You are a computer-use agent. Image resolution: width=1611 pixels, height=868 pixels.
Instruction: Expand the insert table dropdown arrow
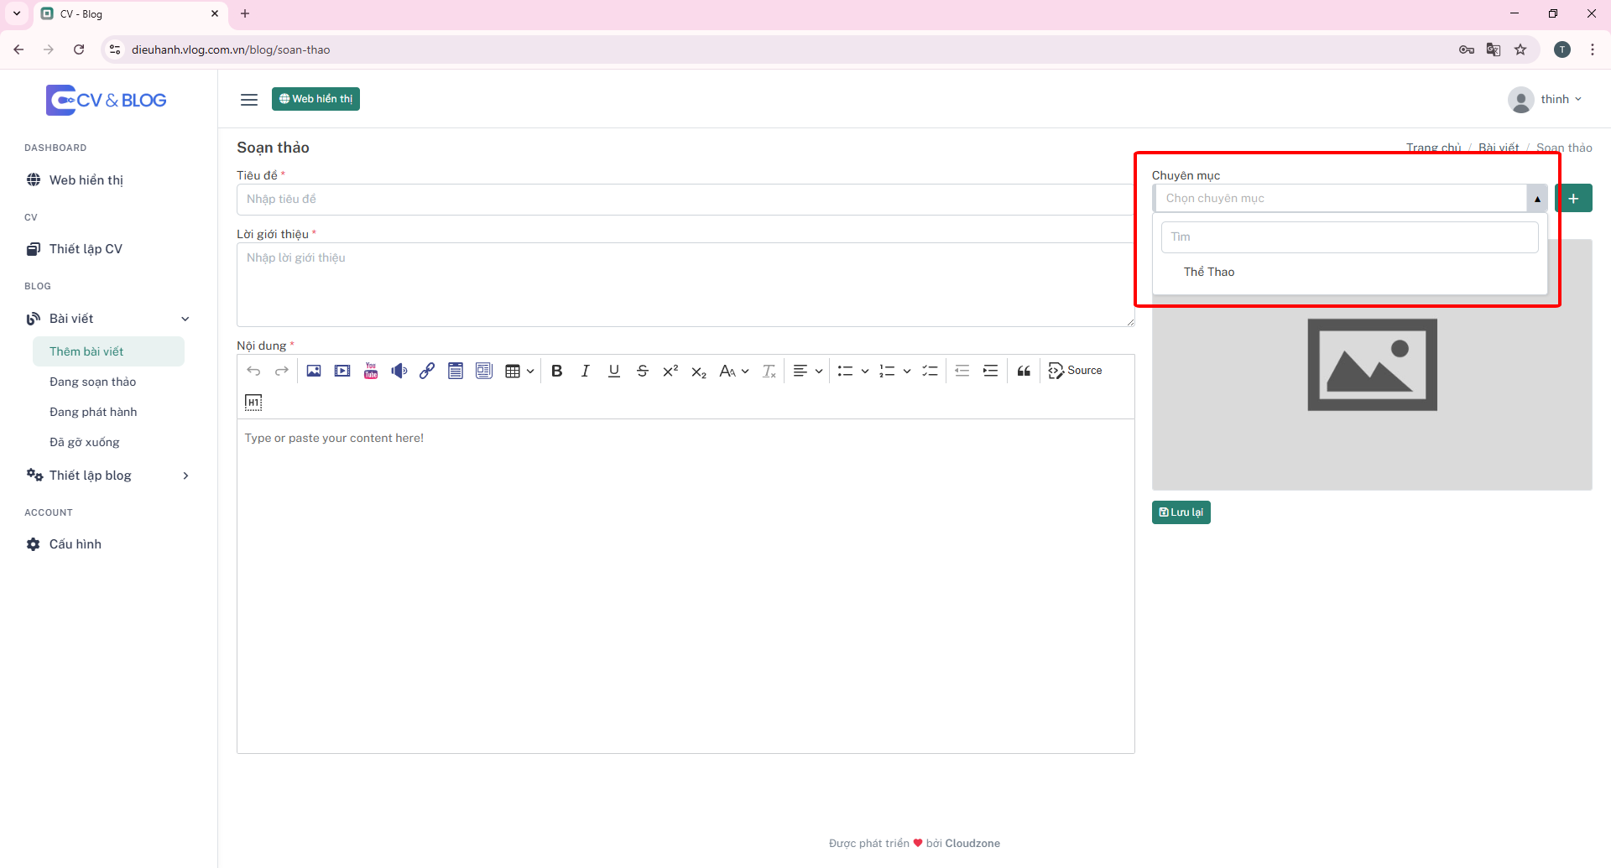click(530, 371)
